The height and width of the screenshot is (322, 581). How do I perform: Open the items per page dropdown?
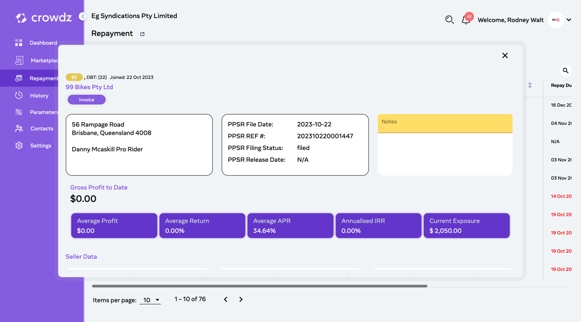tap(150, 300)
